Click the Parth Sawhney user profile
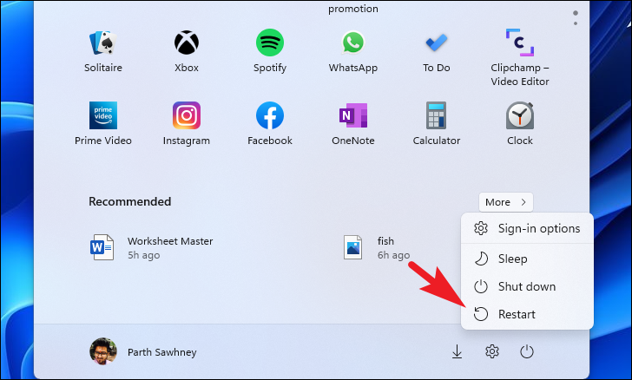 point(143,351)
